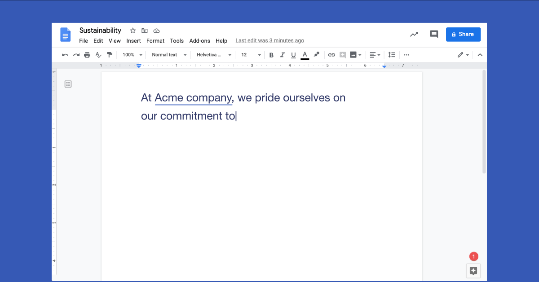Open the zoom 100% dropdown
This screenshot has height=282, width=539.
point(133,55)
